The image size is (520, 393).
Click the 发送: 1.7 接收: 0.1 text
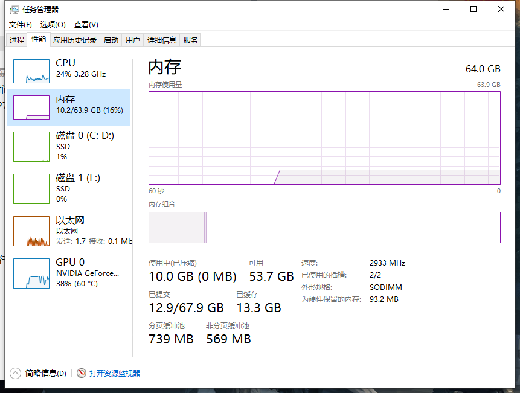click(x=94, y=241)
